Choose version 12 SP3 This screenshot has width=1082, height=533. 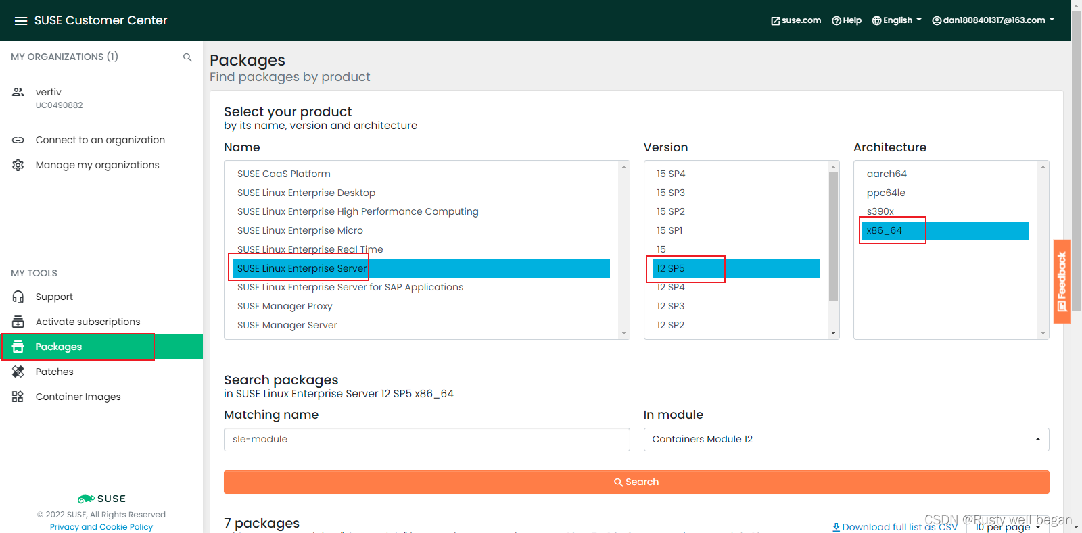click(x=736, y=306)
